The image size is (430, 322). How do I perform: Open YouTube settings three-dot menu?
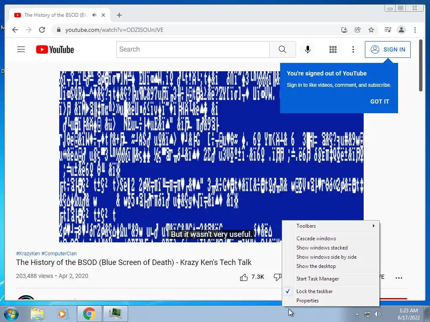(353, 49)
